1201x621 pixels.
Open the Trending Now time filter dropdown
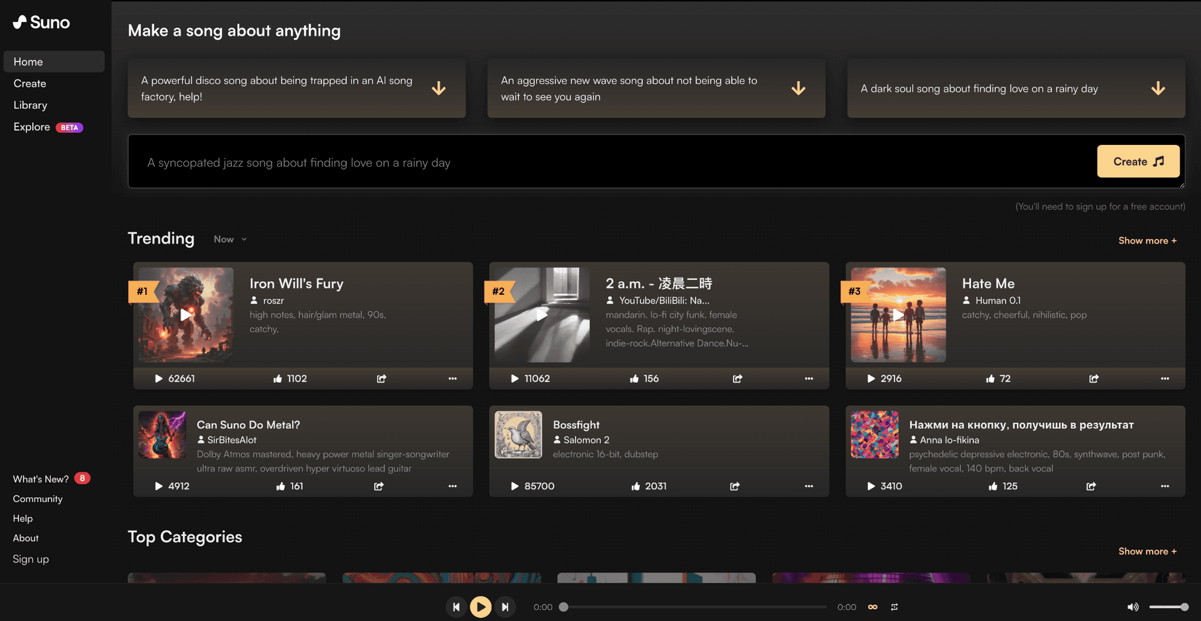(x=230, y=239)
